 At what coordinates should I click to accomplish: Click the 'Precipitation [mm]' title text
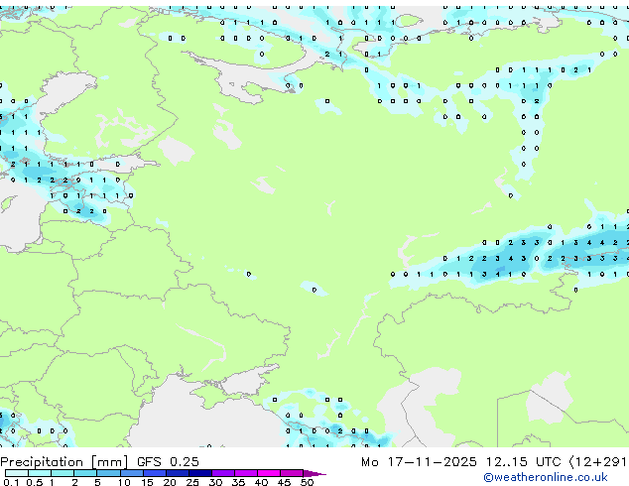(64, 462)
